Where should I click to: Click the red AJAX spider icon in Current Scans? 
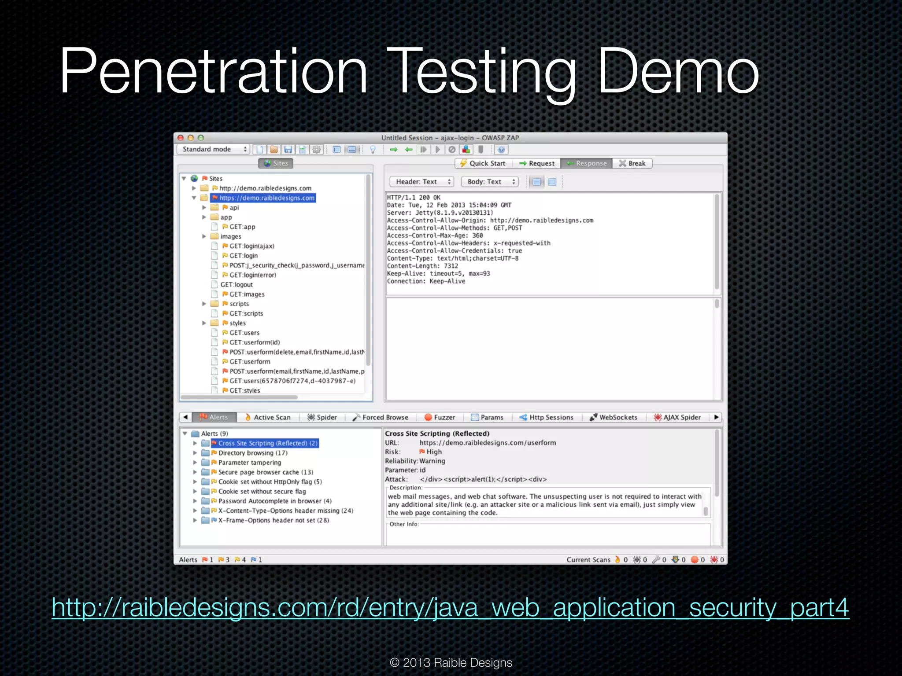pos(714,559)
